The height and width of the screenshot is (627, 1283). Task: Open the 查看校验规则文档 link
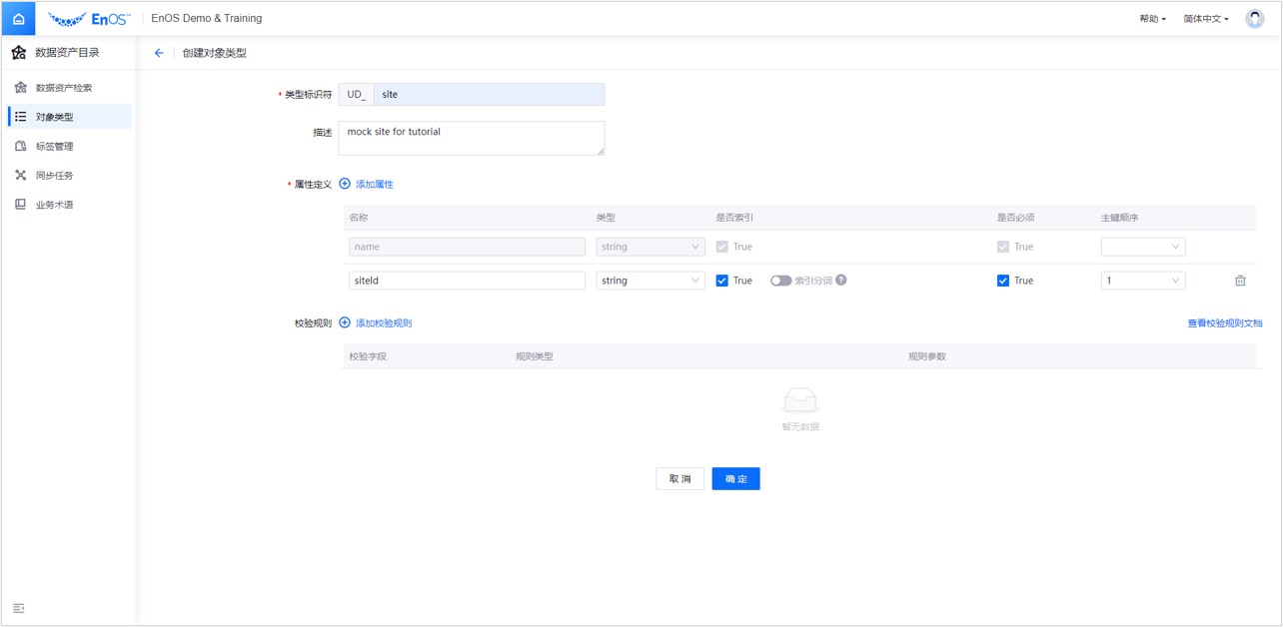click(1223, 322)
